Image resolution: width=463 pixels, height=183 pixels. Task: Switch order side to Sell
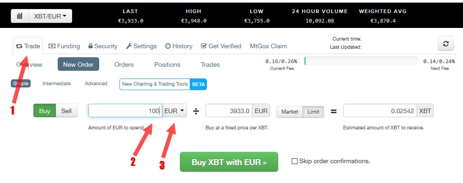66,111
